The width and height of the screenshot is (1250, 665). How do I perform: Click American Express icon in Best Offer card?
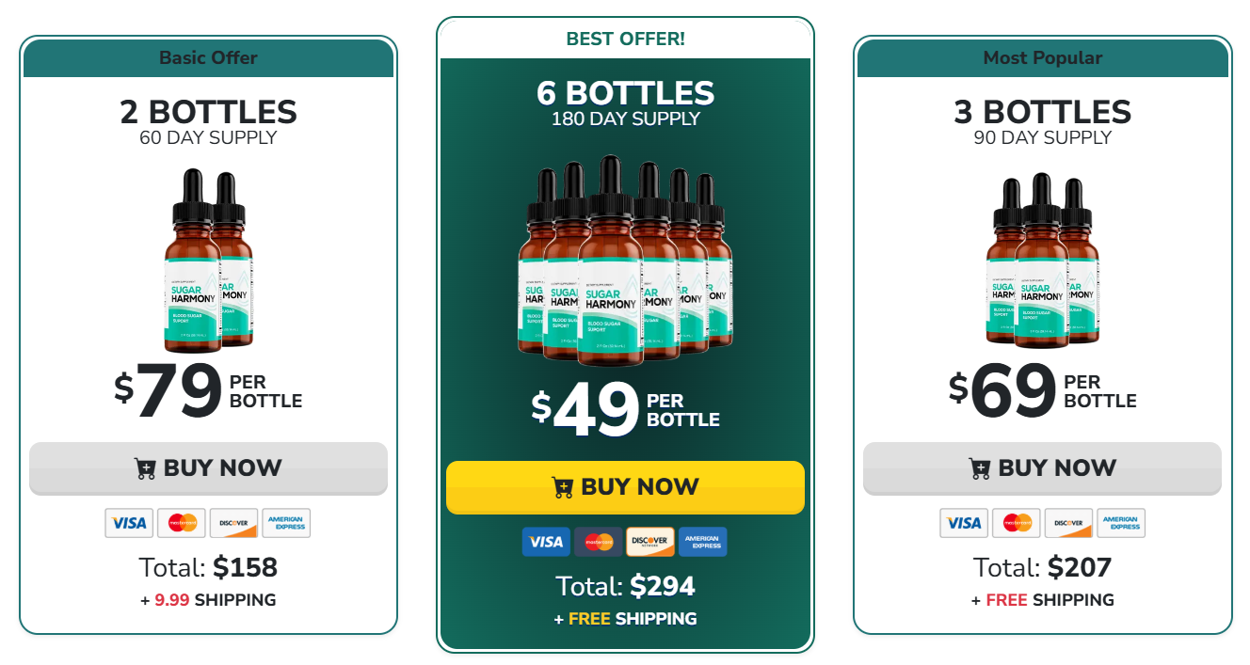click(703, 542)
